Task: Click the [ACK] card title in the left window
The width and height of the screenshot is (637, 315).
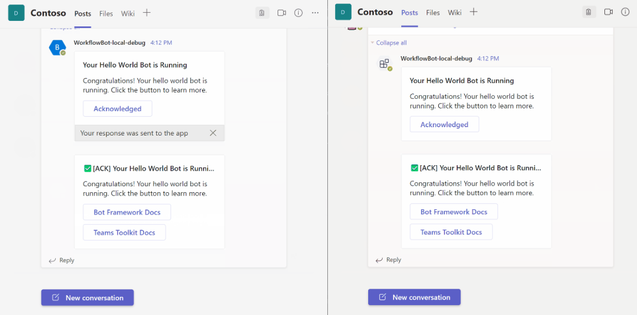Action: click(x=148, y=169)
